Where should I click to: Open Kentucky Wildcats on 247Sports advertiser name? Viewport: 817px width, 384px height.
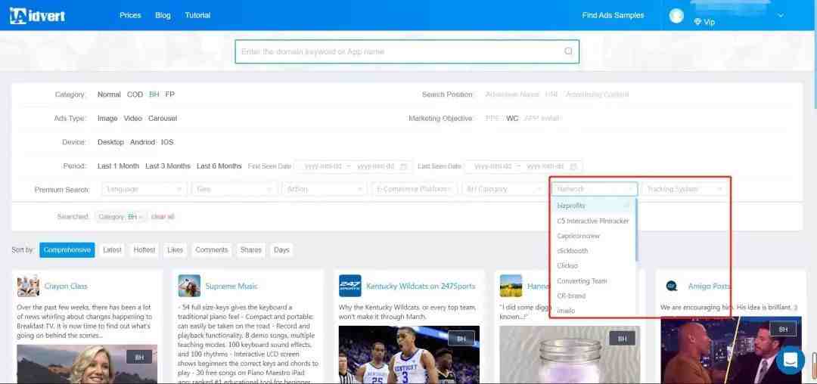tap(421, 286)
